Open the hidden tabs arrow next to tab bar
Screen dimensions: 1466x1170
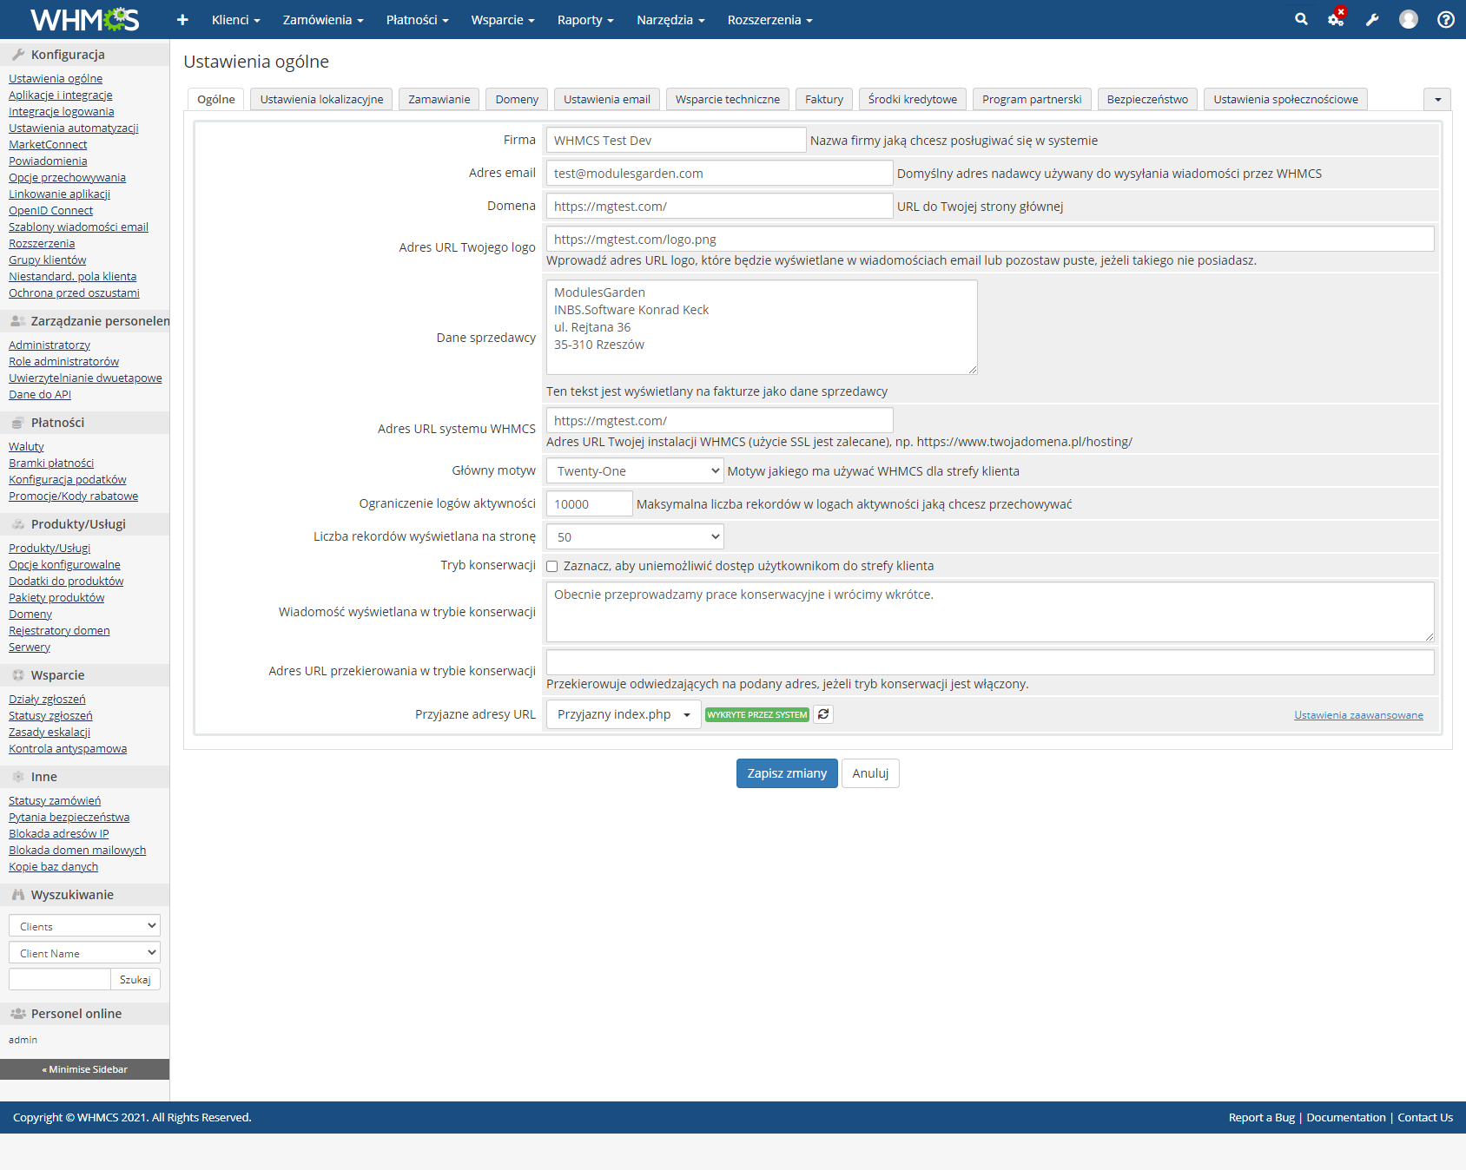click(1437, 99)
